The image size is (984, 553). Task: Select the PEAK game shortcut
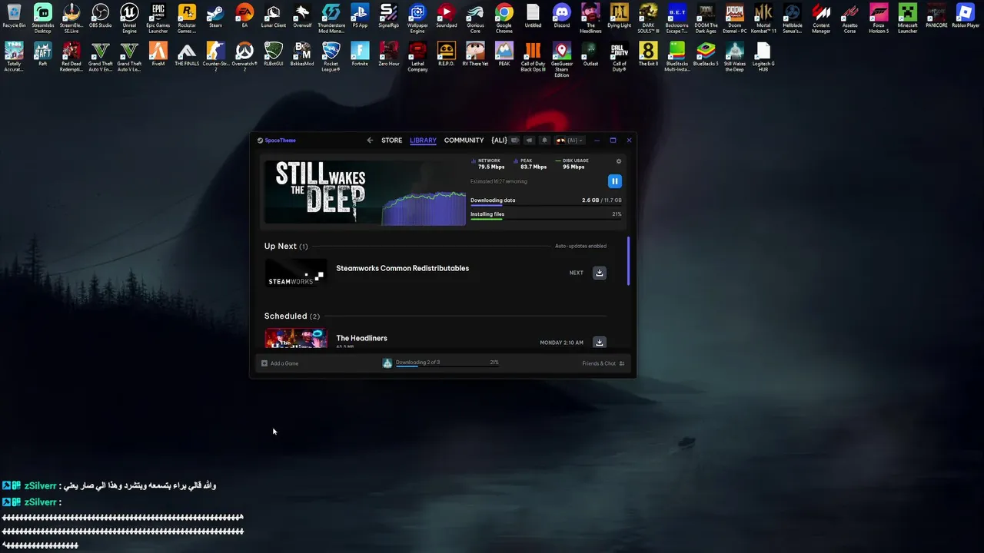pos(504,55)
